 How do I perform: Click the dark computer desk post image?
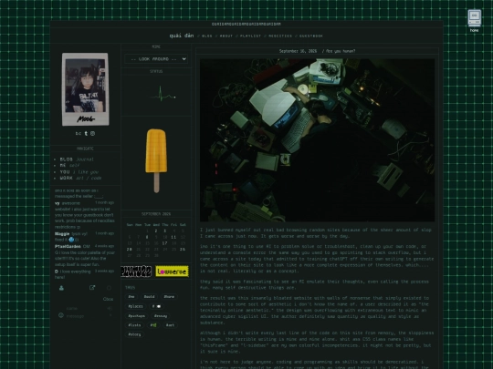(x=317, y=140)
